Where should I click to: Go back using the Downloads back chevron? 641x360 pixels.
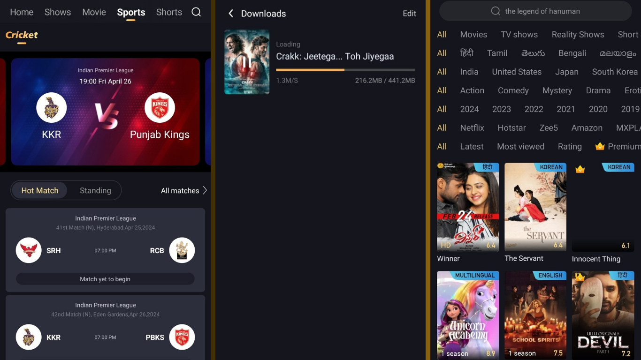click(230, 14)
